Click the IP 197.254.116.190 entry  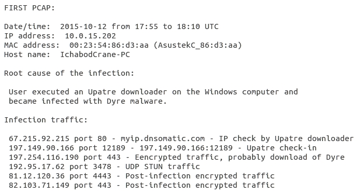pyautogui.click(x=44, y=157)
